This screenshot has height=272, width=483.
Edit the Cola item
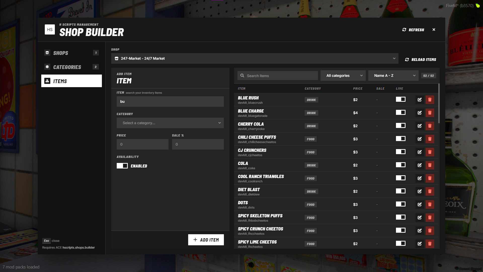coord(420,165)
